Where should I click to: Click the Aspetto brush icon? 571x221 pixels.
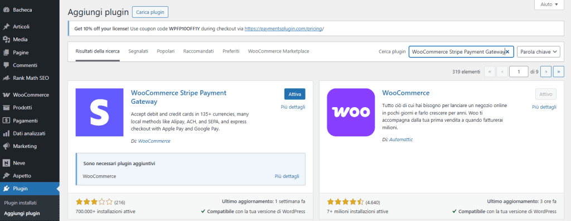(x=6, y=176)
